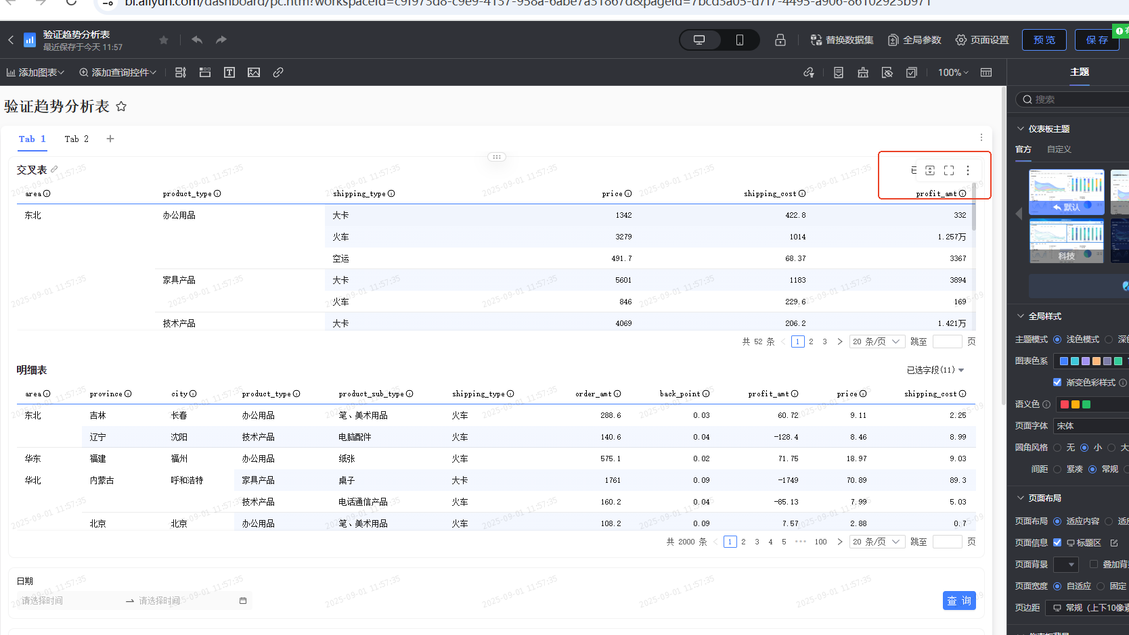Click the undo arrow icon

tap(197, 40)
